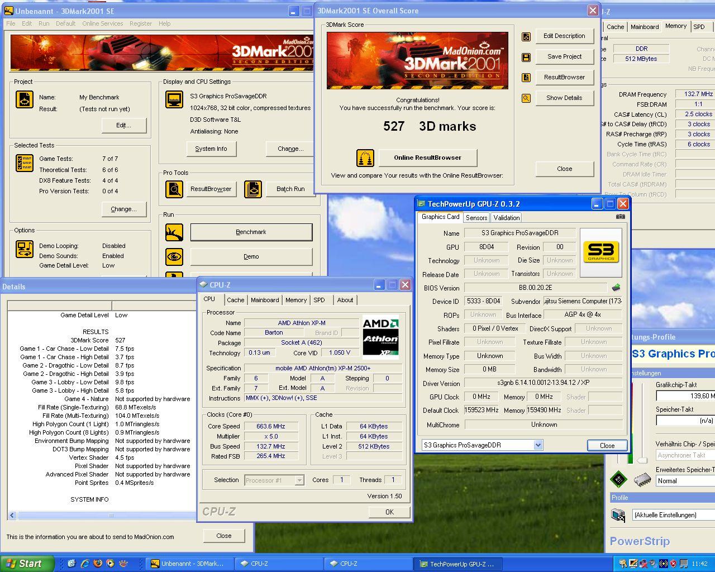This screenshot has width=715, height=572.
Task: Click the Benchmark run icon beside Benchmark button
Action: pyautogui.click(x=174, y=232)
